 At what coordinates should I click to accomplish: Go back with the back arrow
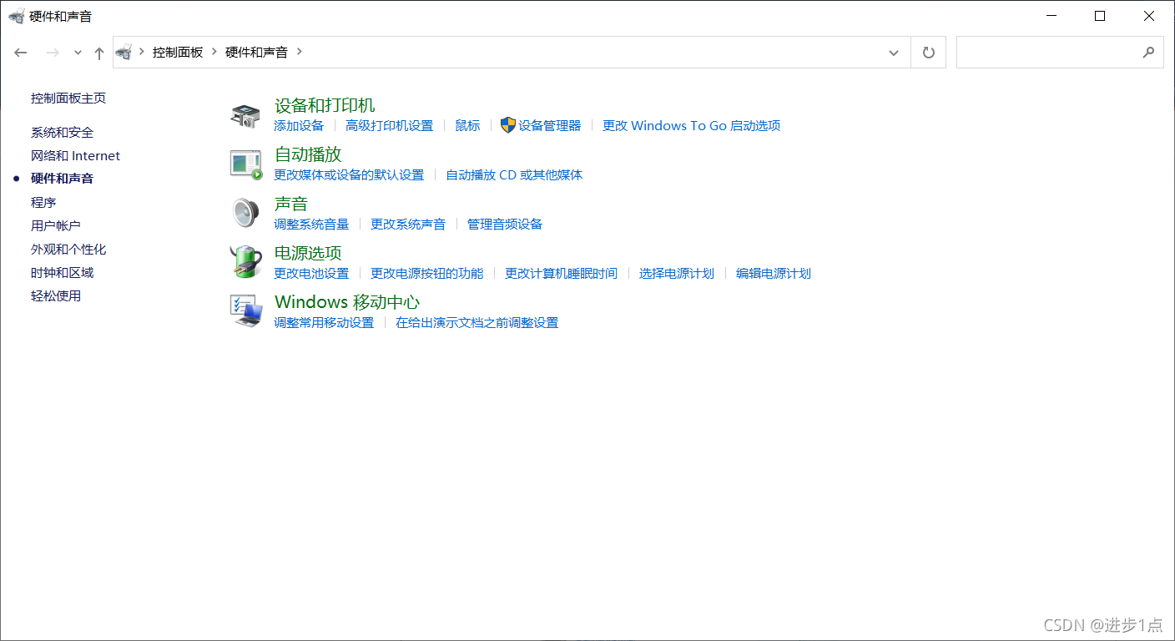pyautogui.click(x=21, y=53)
